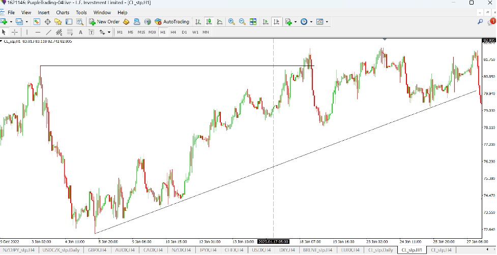Switch chart to bar chart mode
This screenshot has height=255, width=497.
click(198, 21)
